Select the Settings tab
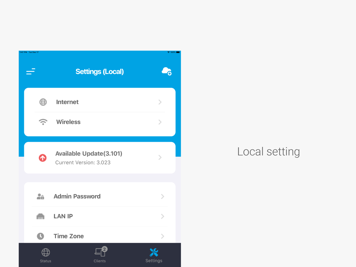Screen dimensions: 356x267 (x=154, y=255)
